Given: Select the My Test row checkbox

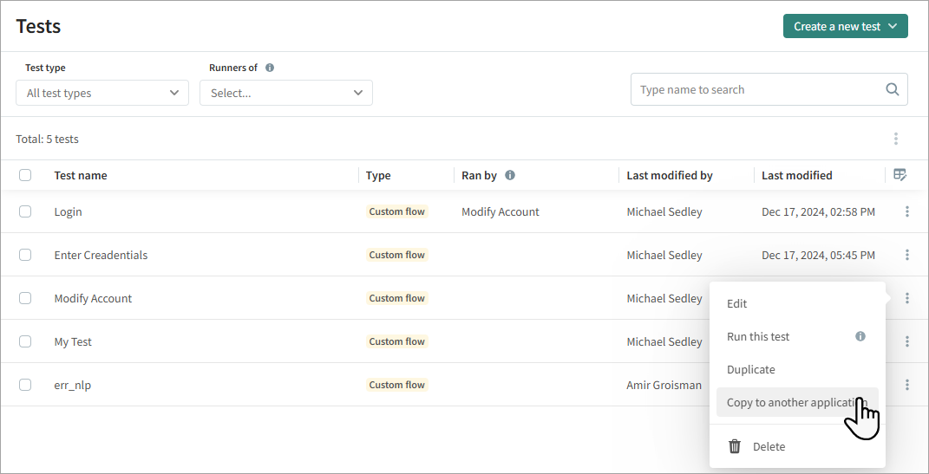Looking at the screenshot, I should tap(25, 341).
